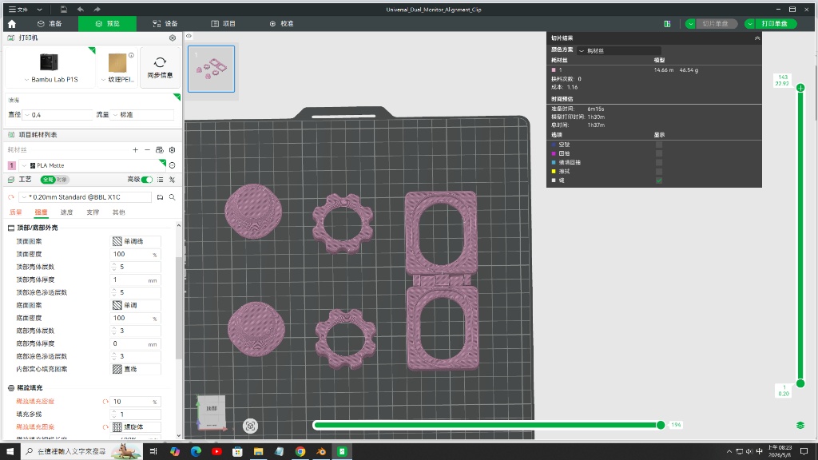
Task: Switch to the 校准 tab
Action: tap(282, 23)
